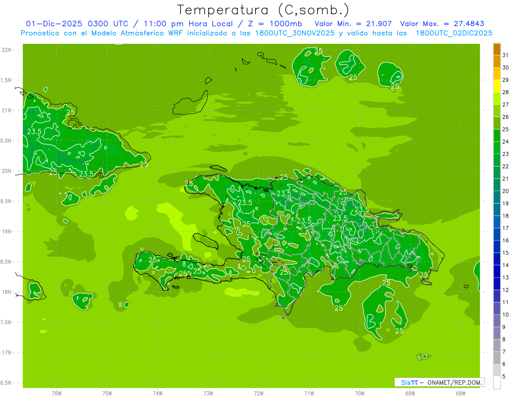Click legend value label '15'
The image size is (517, 399).
coord(506,253)
